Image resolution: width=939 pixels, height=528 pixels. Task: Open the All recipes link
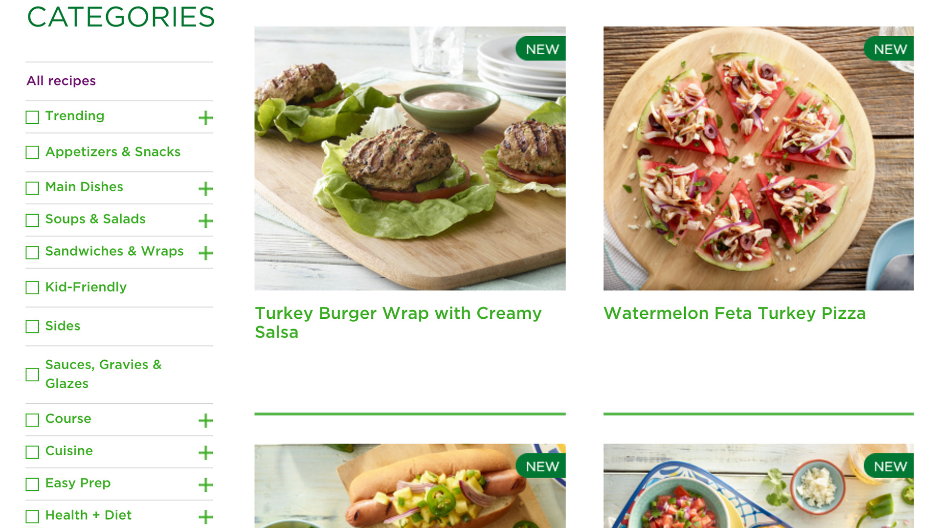click(x=61, y=81)
